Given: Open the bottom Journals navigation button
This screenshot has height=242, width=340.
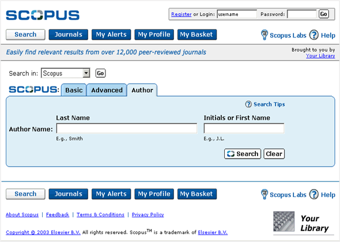Looking at the screenshot, I should click(x=69, y=194).
